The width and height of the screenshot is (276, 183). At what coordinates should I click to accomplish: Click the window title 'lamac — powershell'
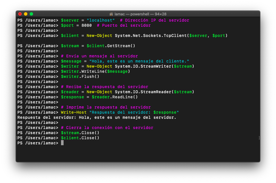[132, 14]
